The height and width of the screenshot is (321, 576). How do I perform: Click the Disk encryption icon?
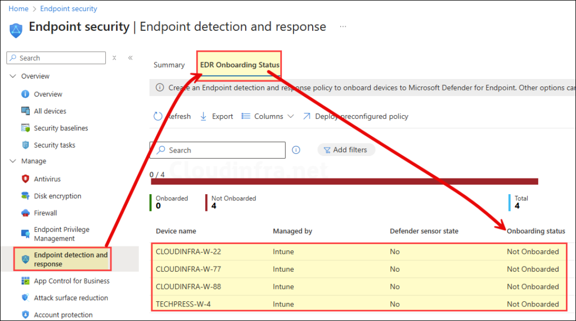[25, 196]
